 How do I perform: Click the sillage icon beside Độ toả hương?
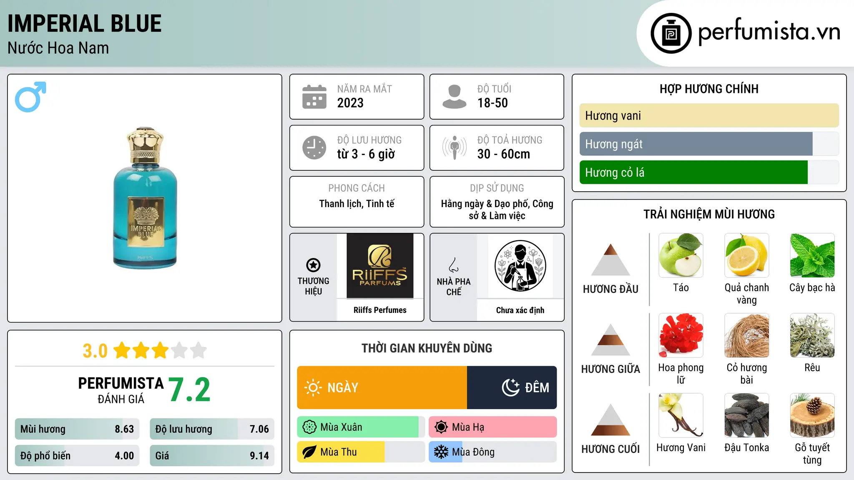(x=455, y=147)
